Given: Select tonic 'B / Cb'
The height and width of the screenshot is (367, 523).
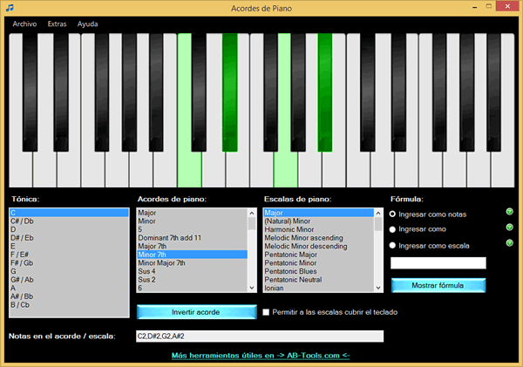Looking at the screenshot, I should tap(69, 304).
